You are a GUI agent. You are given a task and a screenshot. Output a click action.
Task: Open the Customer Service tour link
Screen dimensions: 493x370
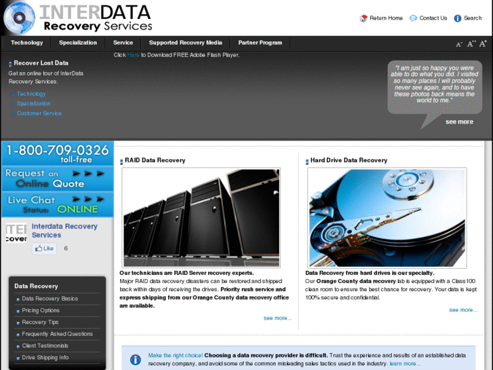(x=39, y=113)
